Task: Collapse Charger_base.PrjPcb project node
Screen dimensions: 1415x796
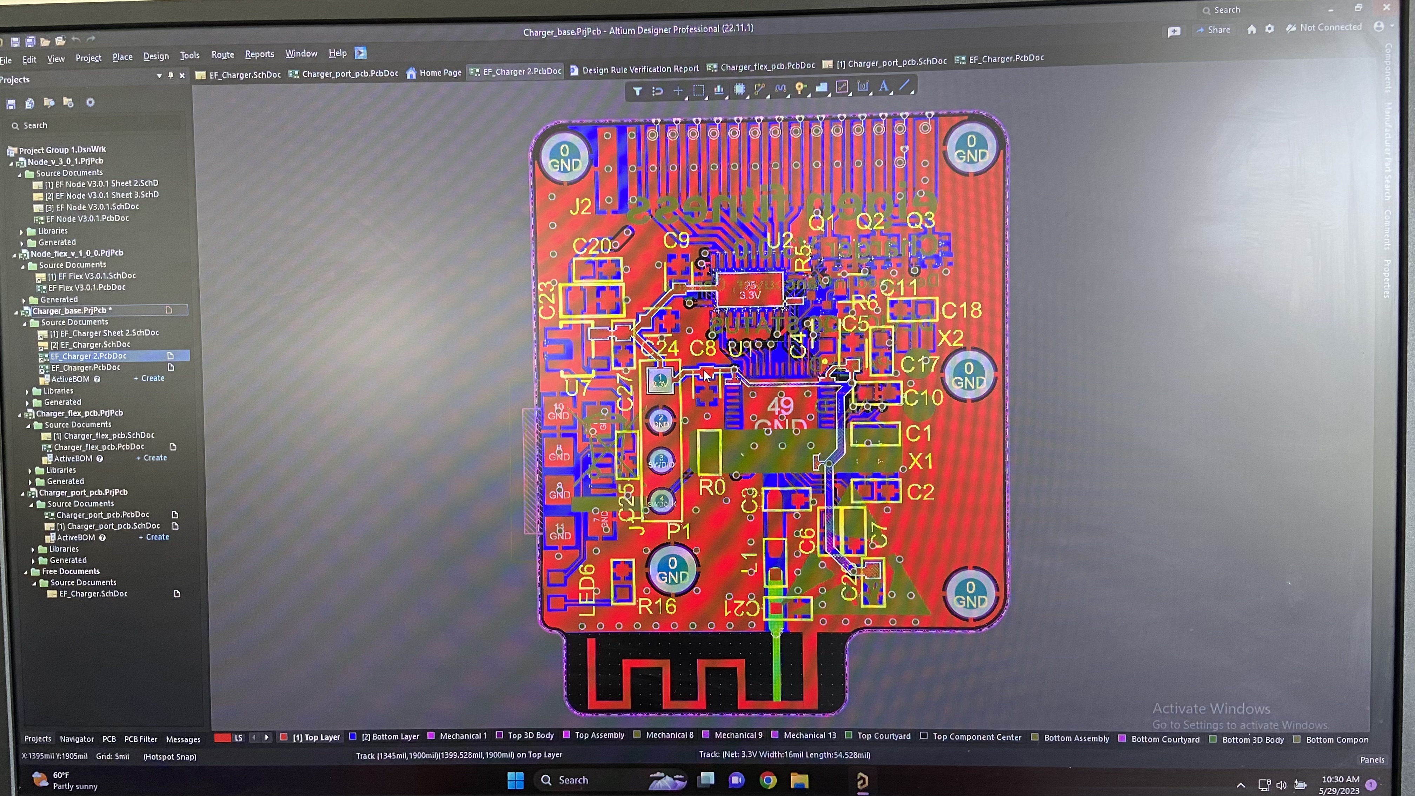Action: pyautogui.click(x=16, y=312)
